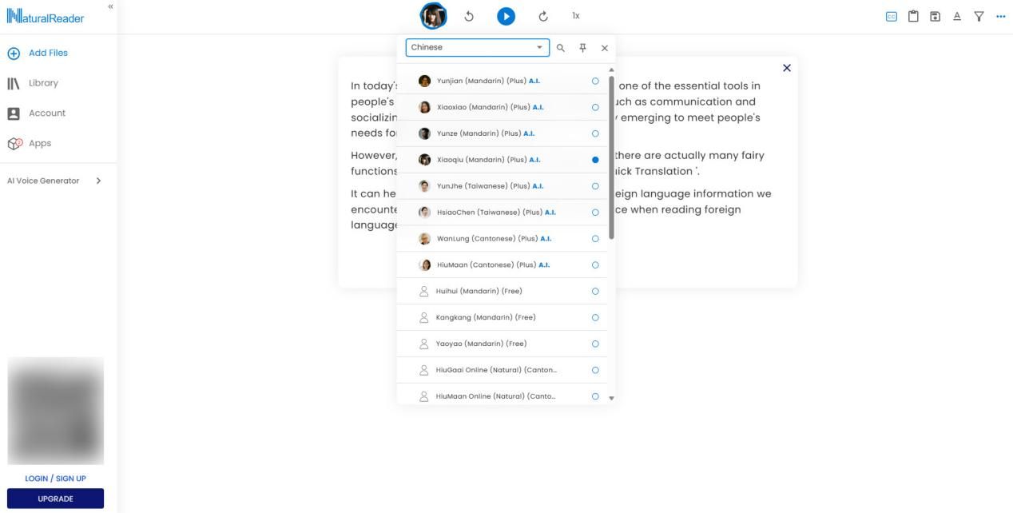Play the text with blue play button

(x=506, y=16)
